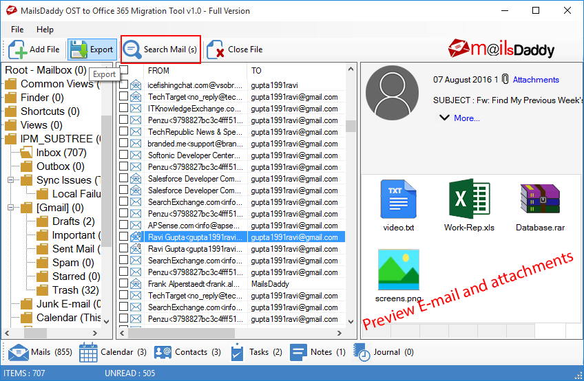
Task: Select Root - Mailbox (0) folder
Action: [x=45, y=70]
